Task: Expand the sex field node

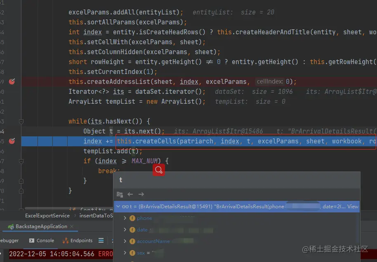Action: tap(125, 252)
